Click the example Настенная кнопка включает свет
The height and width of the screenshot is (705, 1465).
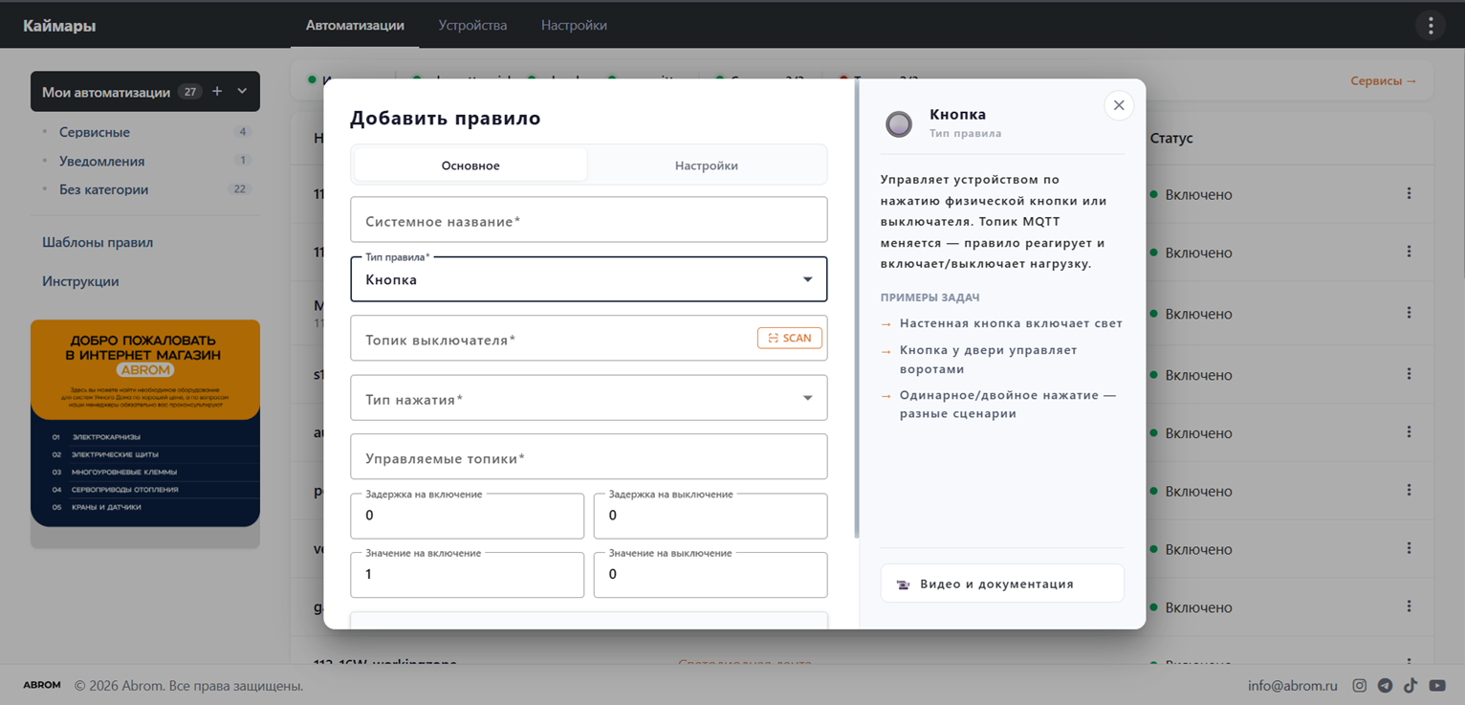(x=1011, y=323)
